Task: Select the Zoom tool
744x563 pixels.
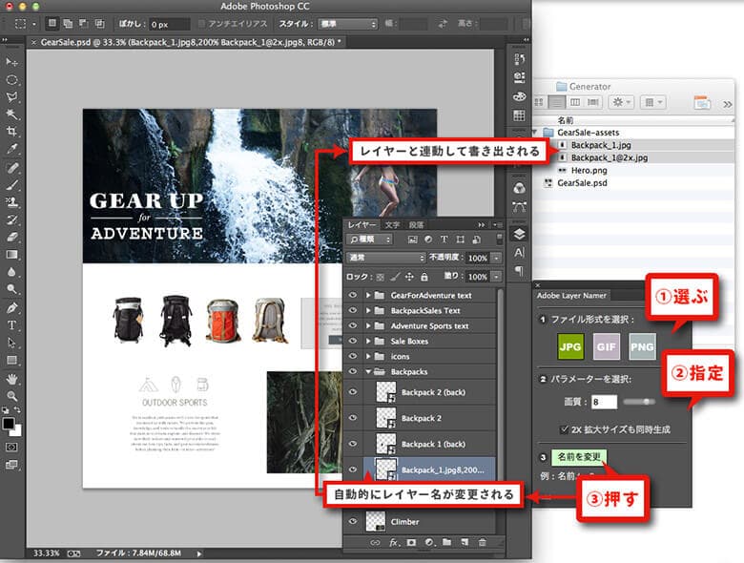Action: click(11, 396)
